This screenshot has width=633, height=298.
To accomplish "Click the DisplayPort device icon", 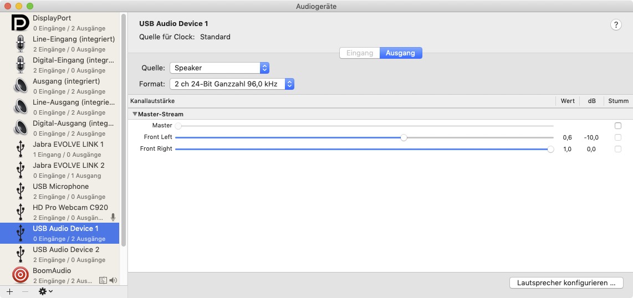I will [21, 23].
